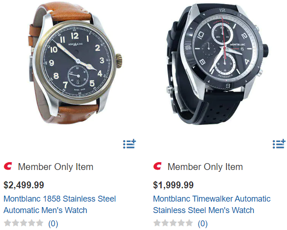Click star rating under Timewalker watch
The width and height of the screenshot is (287, 230).
tap(173, 223)
